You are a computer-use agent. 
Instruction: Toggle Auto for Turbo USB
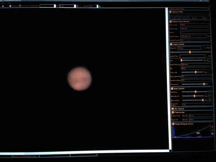pyautogui.click(x=206, y=72)
